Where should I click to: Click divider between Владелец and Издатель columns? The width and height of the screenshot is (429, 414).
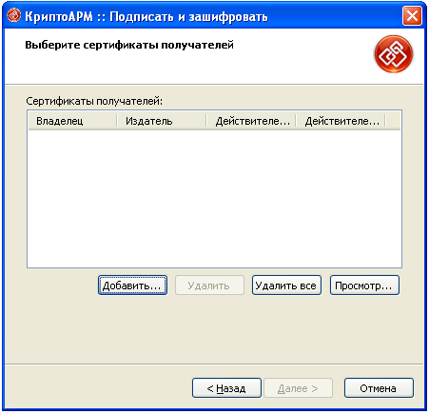click(117, 121)
